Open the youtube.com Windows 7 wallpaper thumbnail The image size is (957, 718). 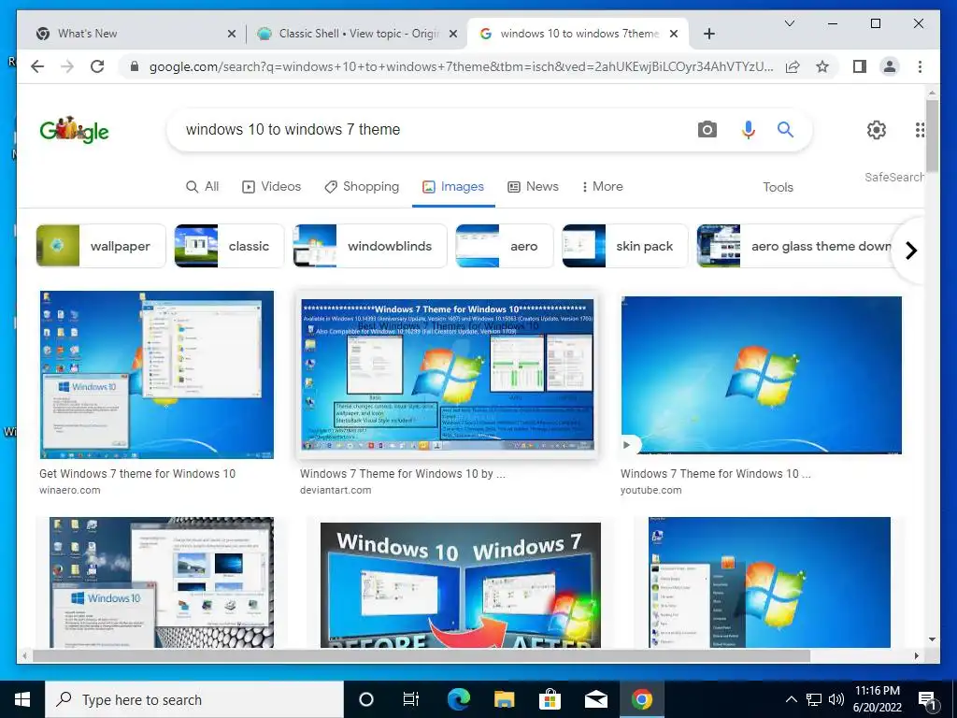click(x=761, y=375)
